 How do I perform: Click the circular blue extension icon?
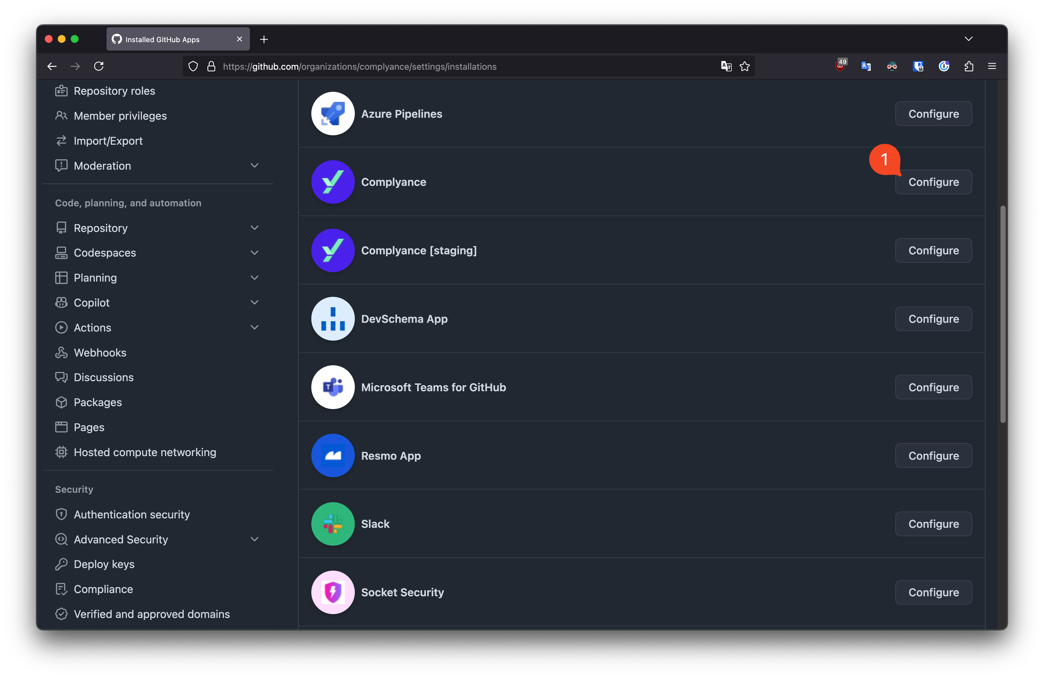[x=944, y=66]
